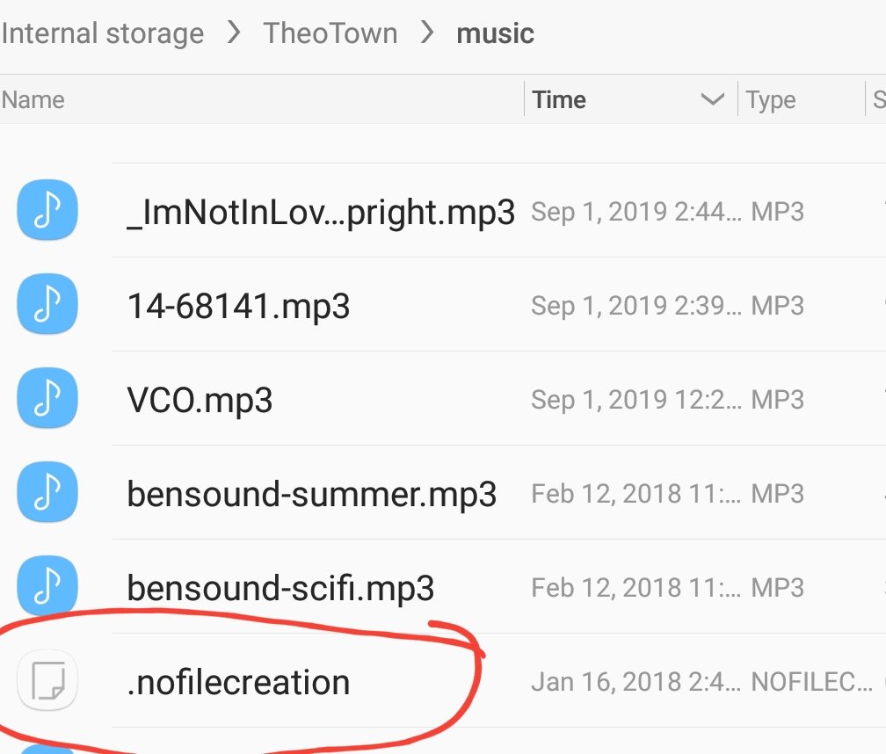Viewport: 886px width, 754px height.
Task: Open bensound-summer.mp3 file entry
Action: tap(312, 494)
